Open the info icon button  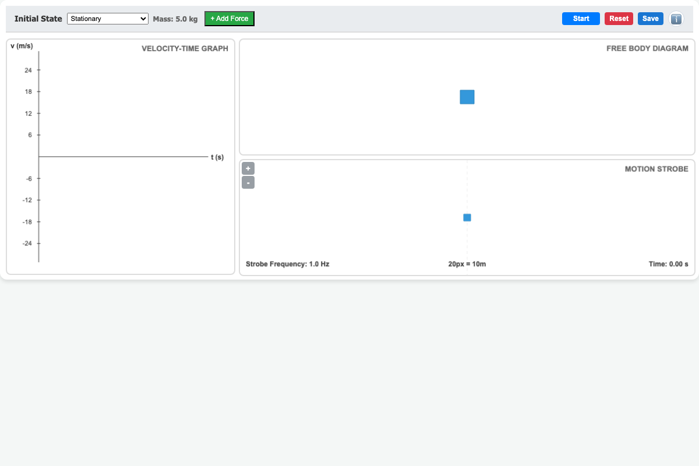click(x=676, y=19)
